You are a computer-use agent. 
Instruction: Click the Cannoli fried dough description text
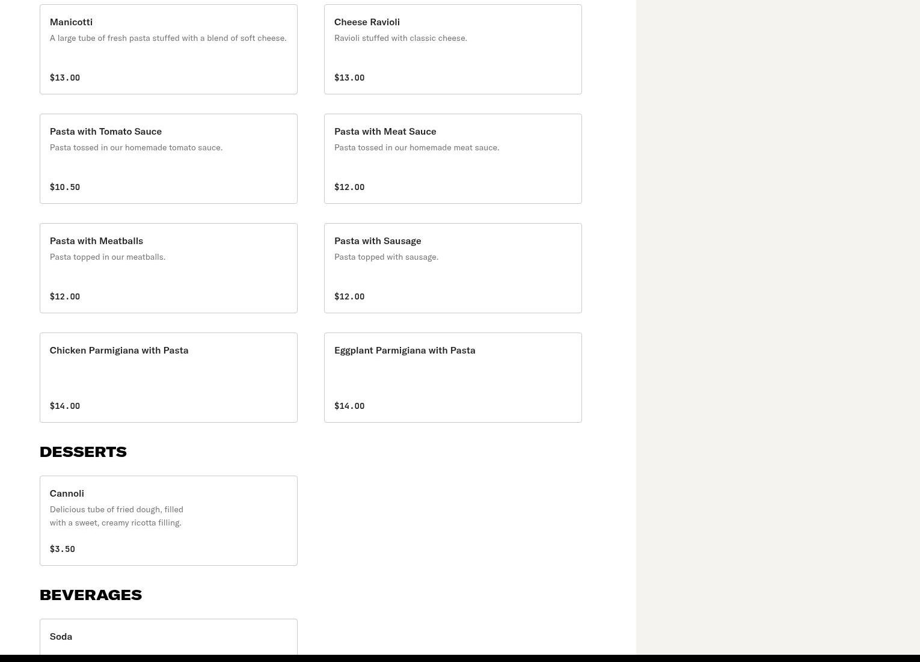(117, 516)
